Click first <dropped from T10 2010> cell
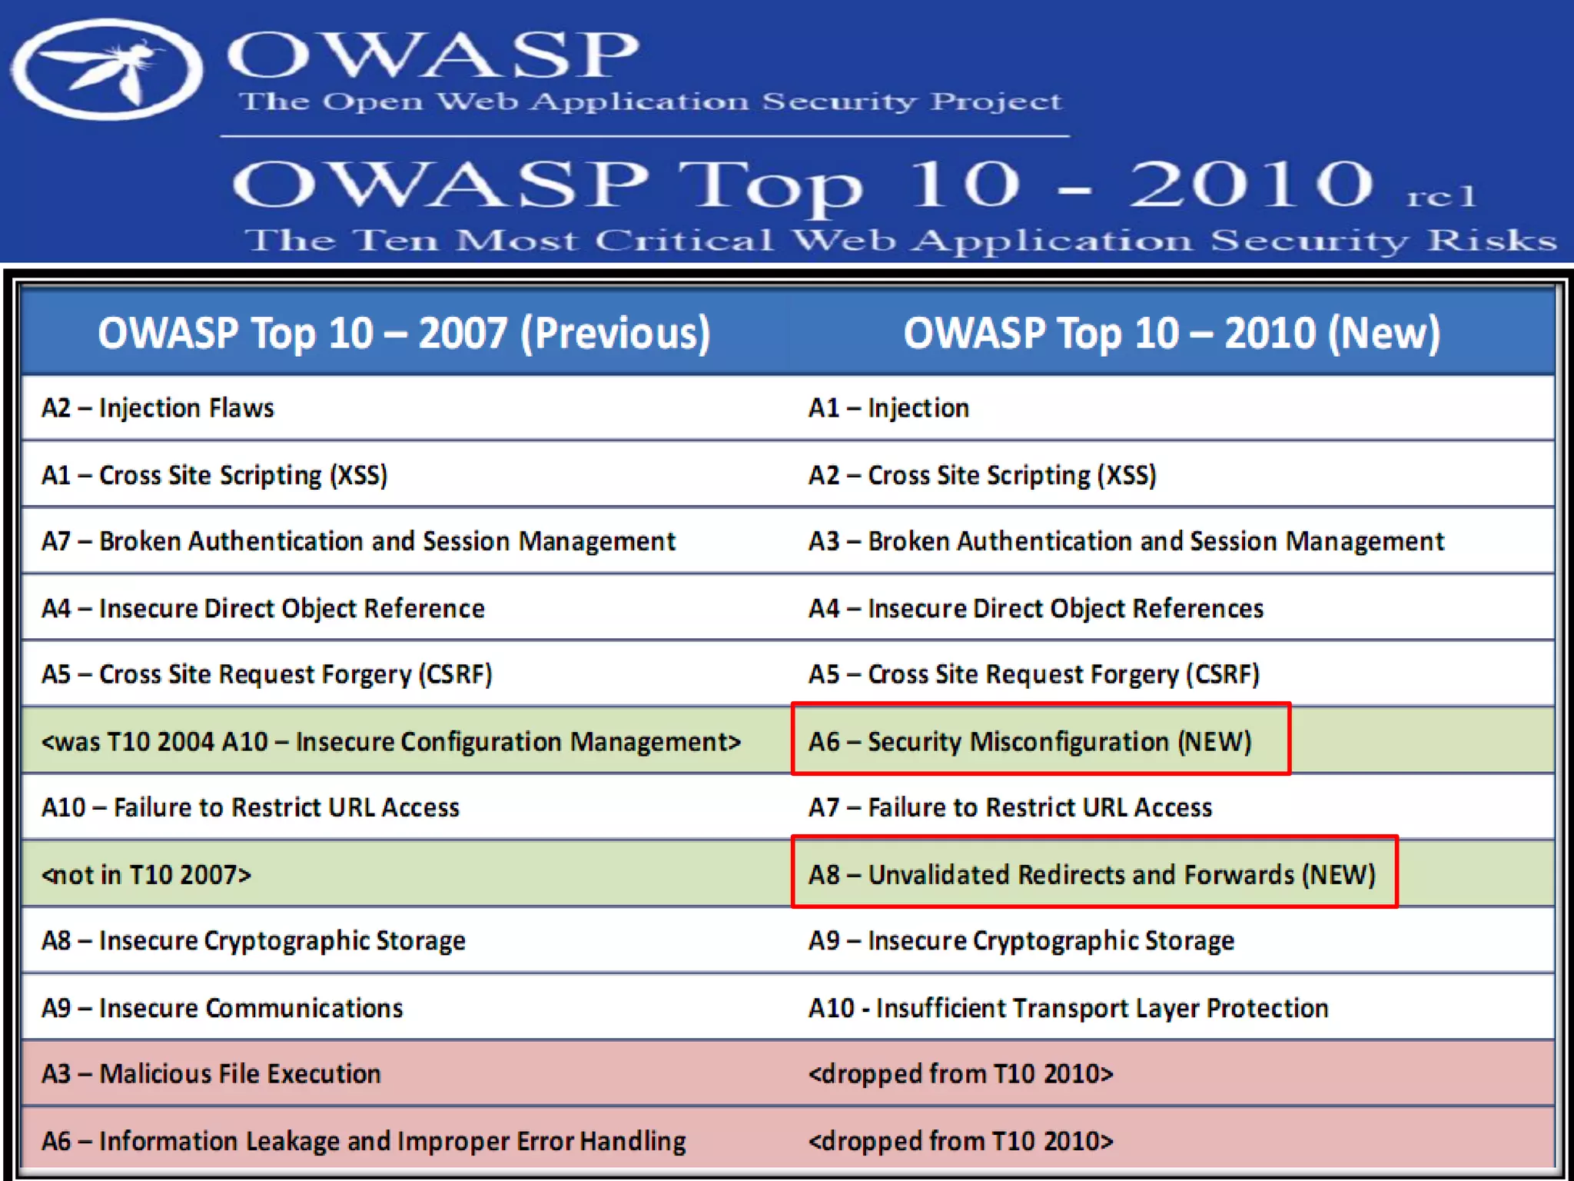The image size is (1574, 1181). (x=961, y=1073)
